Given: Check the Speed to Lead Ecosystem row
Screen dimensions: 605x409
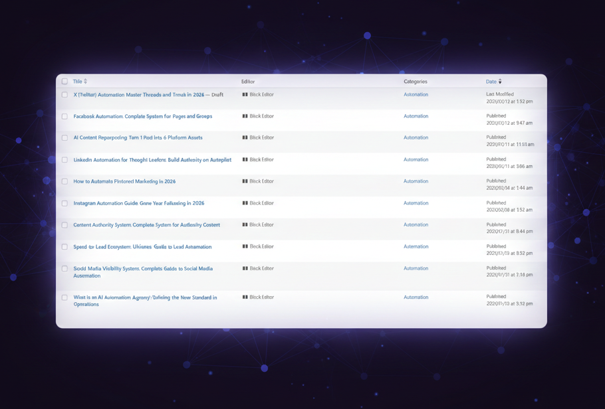Looking at the screenshot, I should [x=64, y=247].
